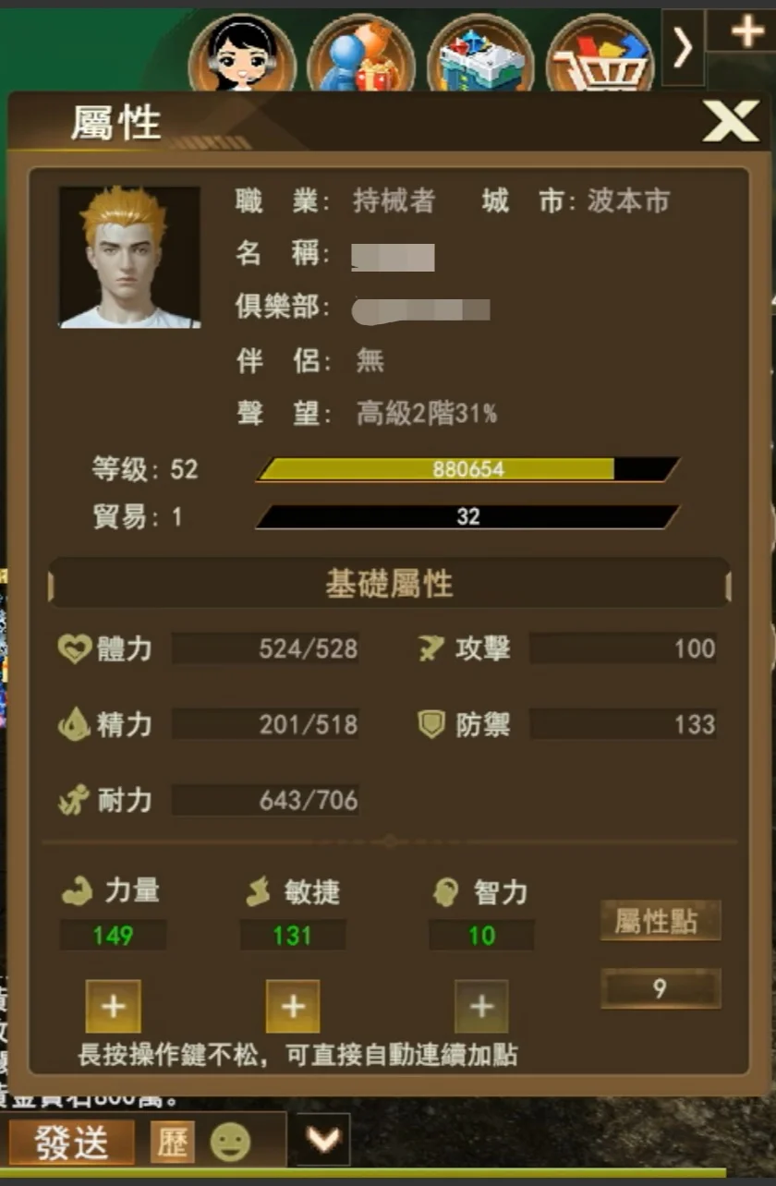This screenshot has width=776, height=1186.
Task: Expand the chat dropdown arrow
Action: pos(323,1140)
